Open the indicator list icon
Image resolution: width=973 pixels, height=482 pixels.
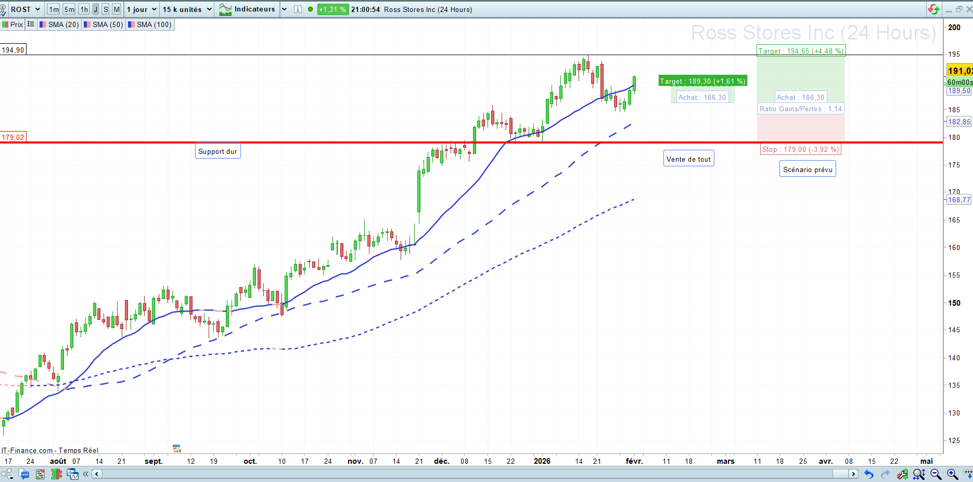click(x=31, y=24)
